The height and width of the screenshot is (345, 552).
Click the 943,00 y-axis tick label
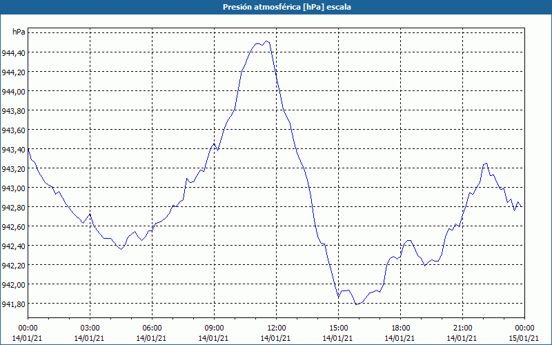pos(14,188)
